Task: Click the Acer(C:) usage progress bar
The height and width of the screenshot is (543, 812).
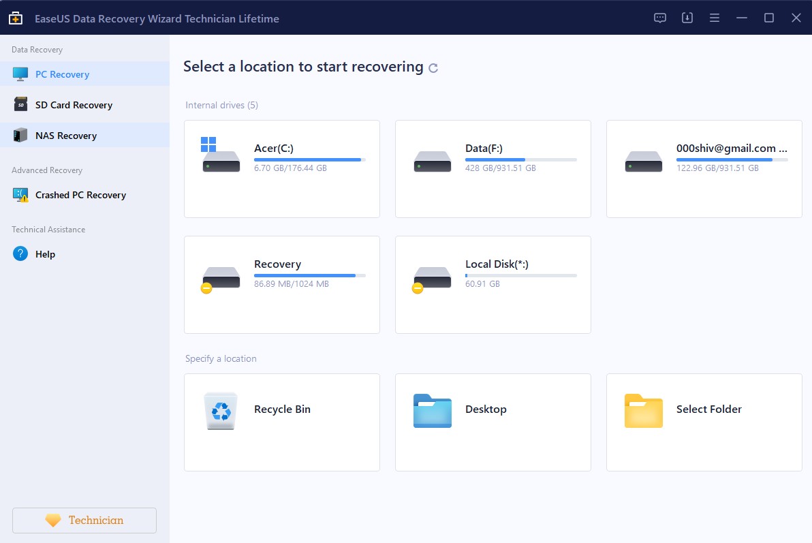Action: tap(309, 159)
